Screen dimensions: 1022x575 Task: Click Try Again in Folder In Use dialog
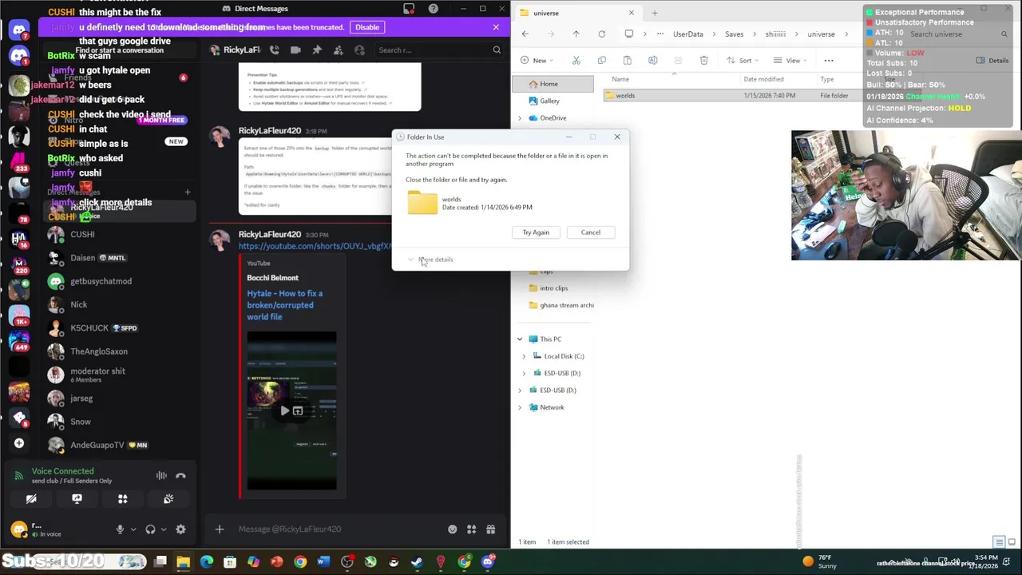(x=536, y=232)
